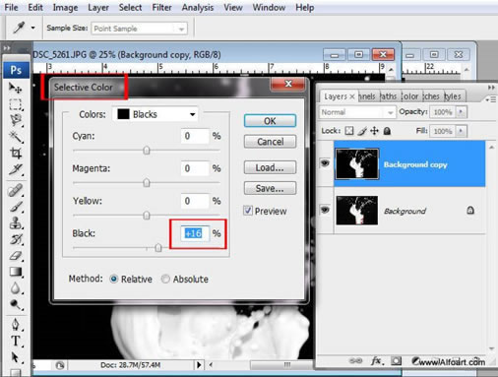Choose the Absolute method radio button
498x377 pixels.
[x=165, y=279]
